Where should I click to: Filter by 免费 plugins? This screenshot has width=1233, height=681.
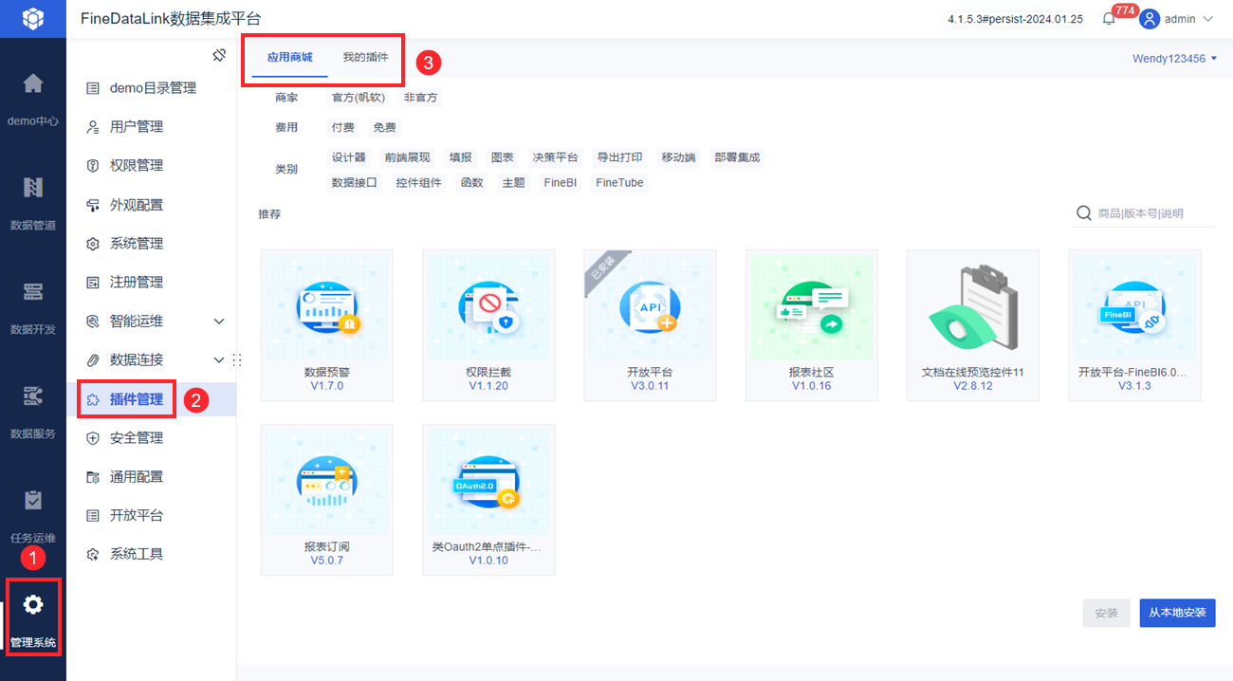point(384,127)
